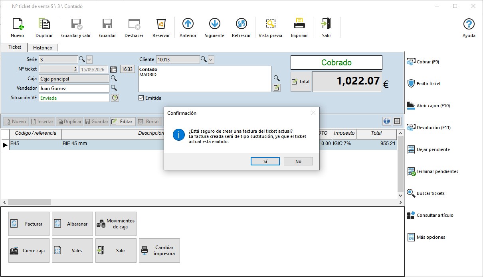Open the cash drawer with Abrir cajon (F10)

point(428,106)
